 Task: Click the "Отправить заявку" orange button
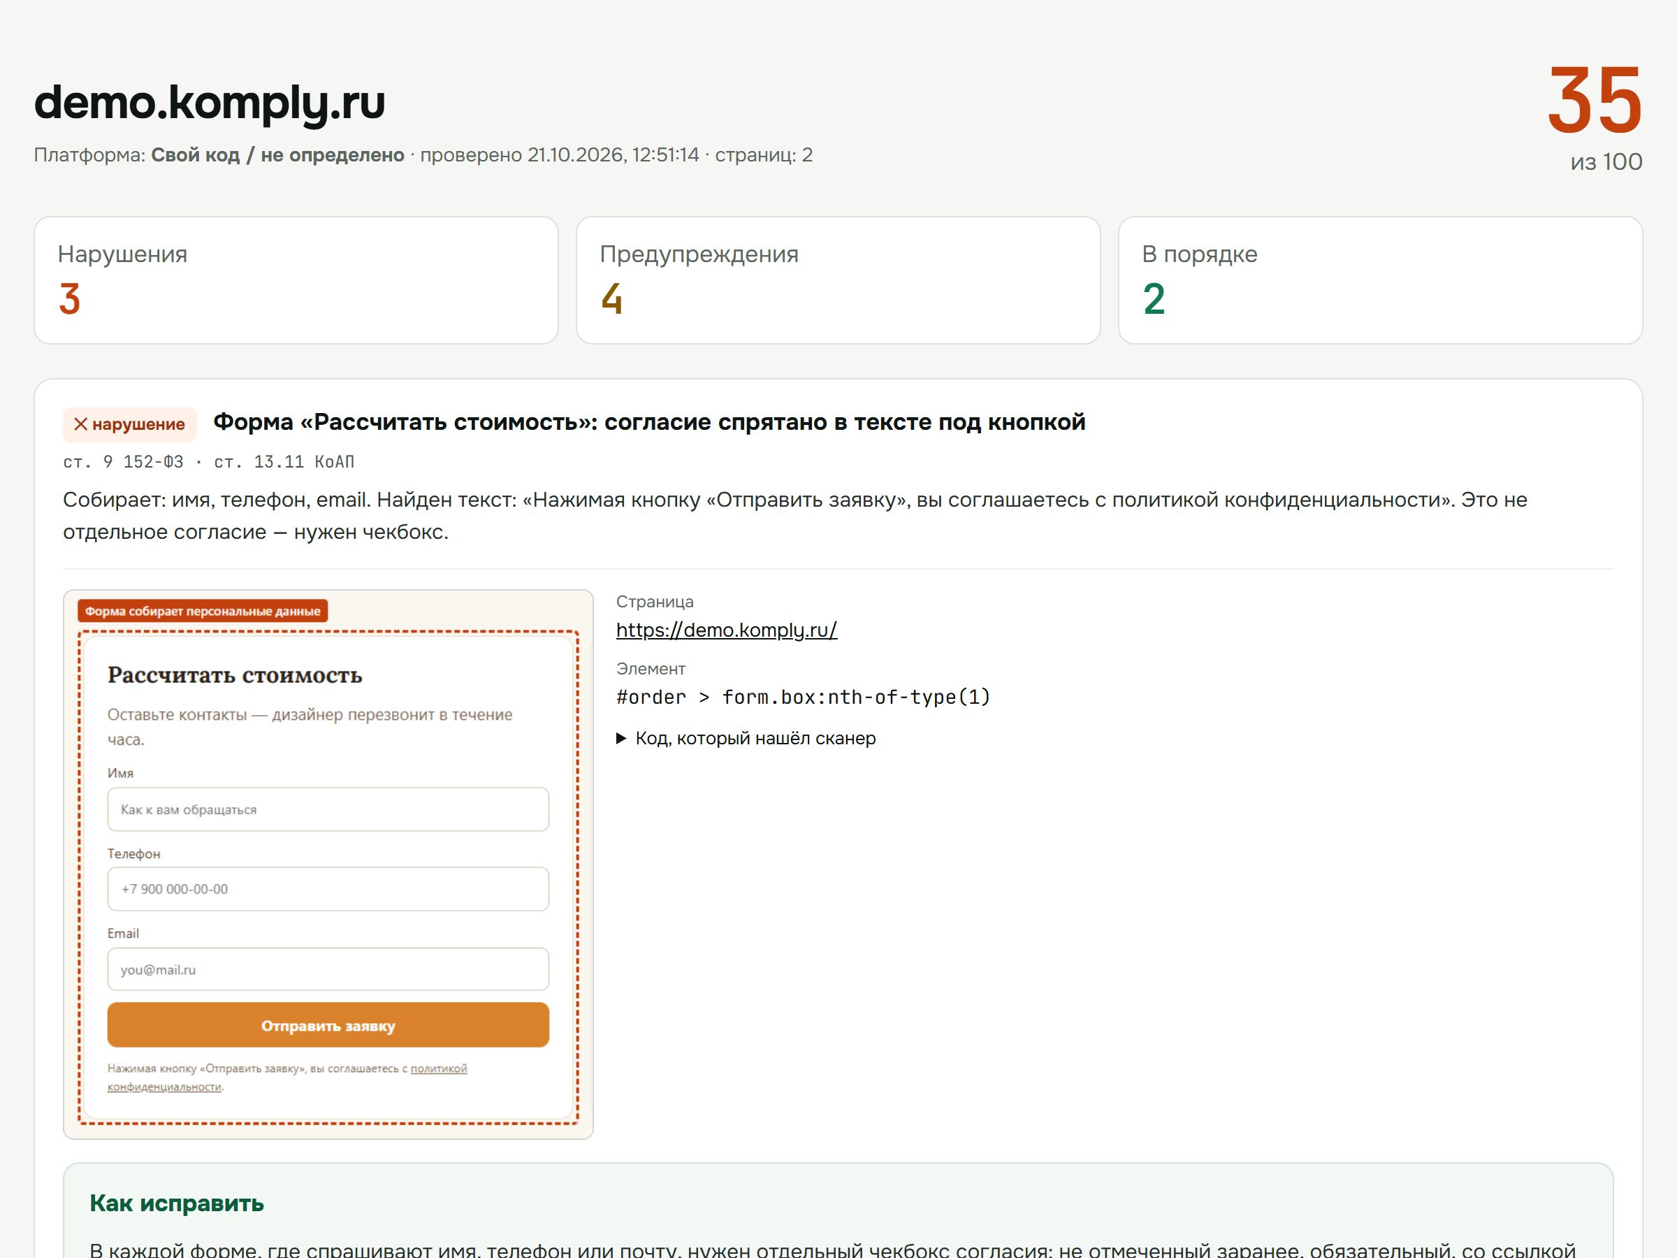click(328, 1025)
